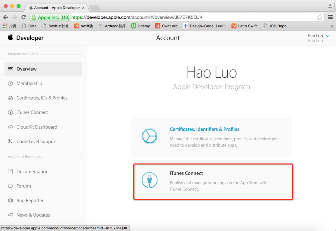
Task: Open the swift迷 bookmark
Action: tap(83, 26)
